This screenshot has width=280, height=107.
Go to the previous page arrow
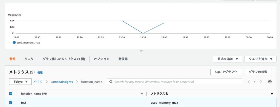coord(249,82)
